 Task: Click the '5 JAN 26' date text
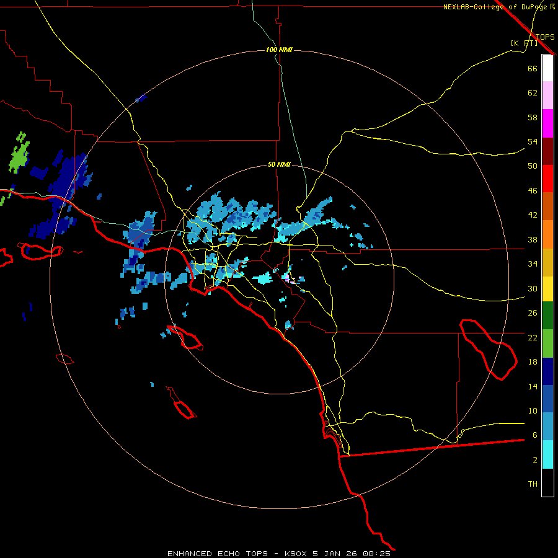coord(335,554)
